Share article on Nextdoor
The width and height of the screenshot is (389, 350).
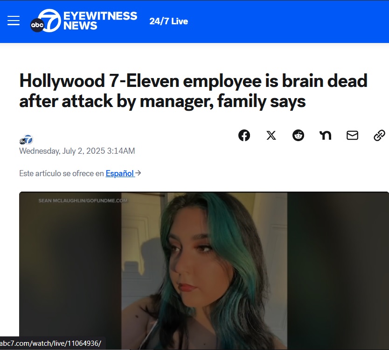[x=325, y=136]
